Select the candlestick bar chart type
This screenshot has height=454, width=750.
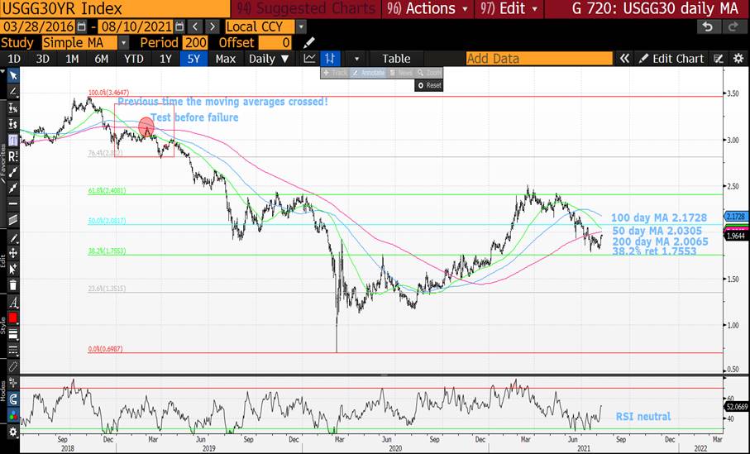pos(331,59)
